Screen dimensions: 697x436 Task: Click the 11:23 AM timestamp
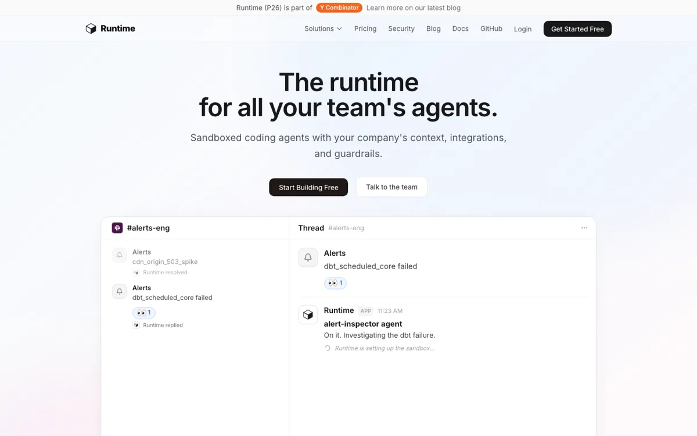390,311
